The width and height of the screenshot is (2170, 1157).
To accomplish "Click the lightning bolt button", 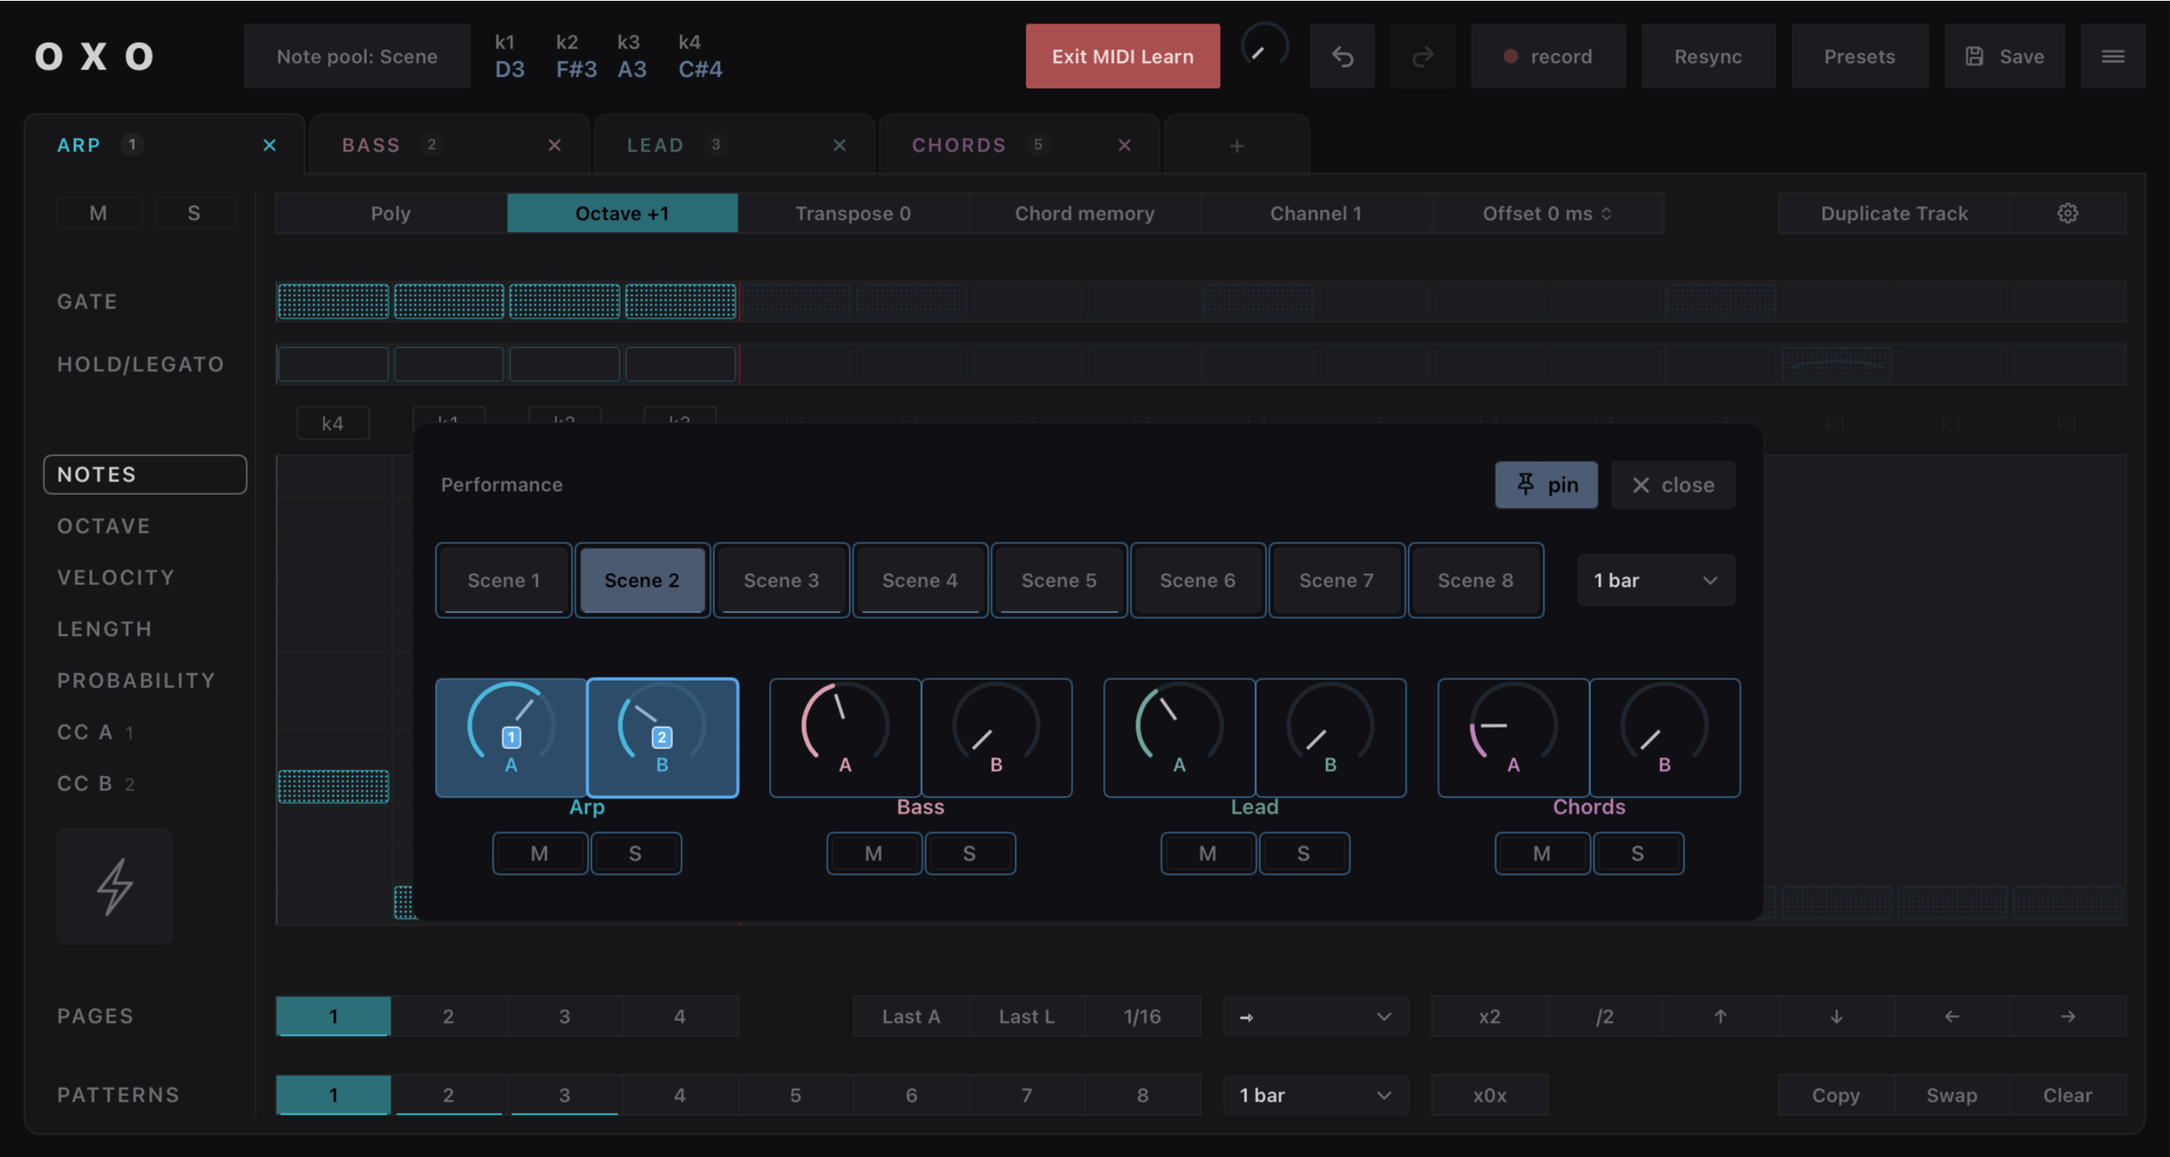I will point(114,886).
